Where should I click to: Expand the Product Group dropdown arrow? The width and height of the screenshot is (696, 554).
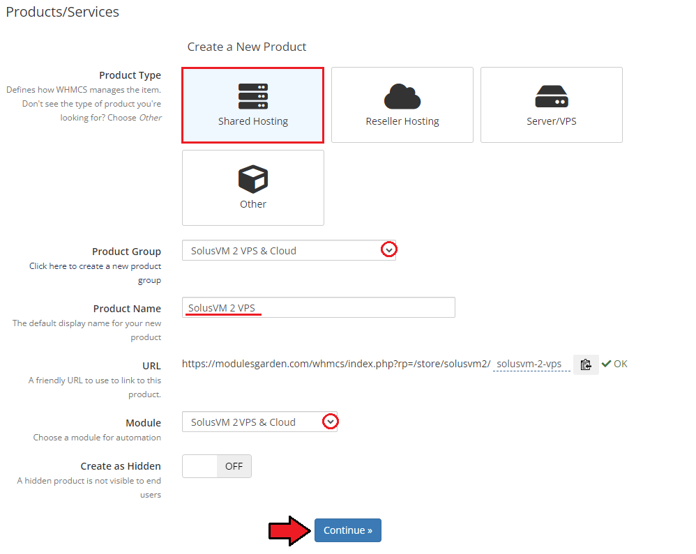[x=389, y=250]
